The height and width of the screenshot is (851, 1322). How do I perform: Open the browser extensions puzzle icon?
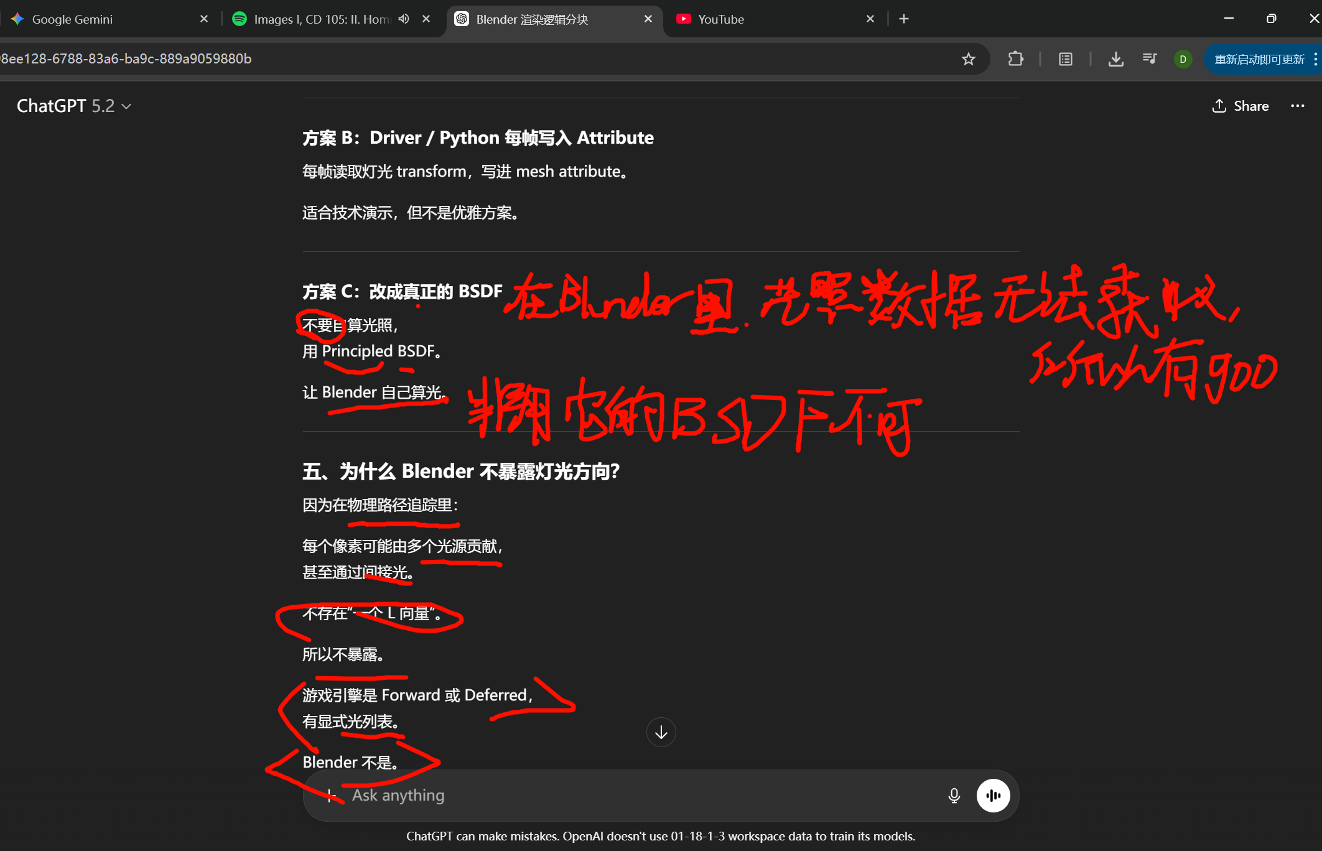1015,59
